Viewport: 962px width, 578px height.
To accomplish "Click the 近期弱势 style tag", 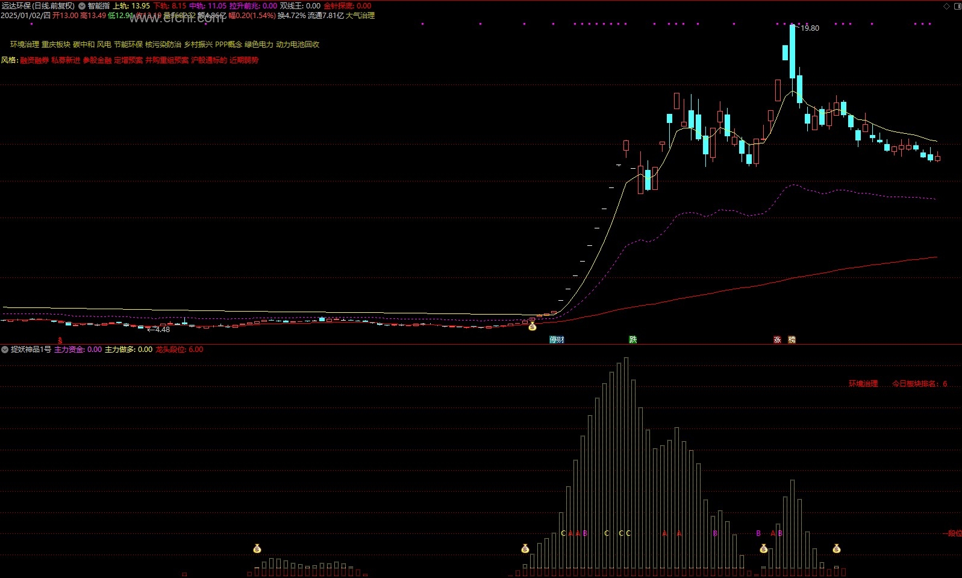I will (244, 60).
